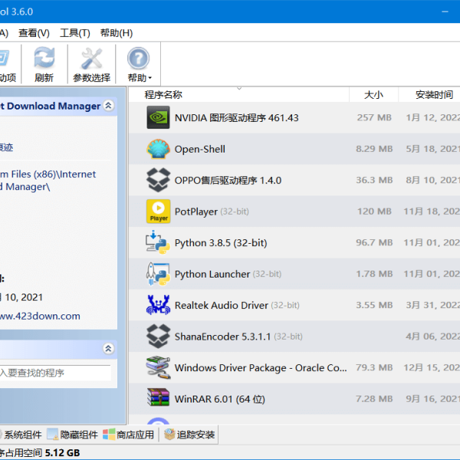The width and height of the screenshot is (460, 460).
Task: Select Windows Driver Package - Oracle row name
Action: coord(261,368)
